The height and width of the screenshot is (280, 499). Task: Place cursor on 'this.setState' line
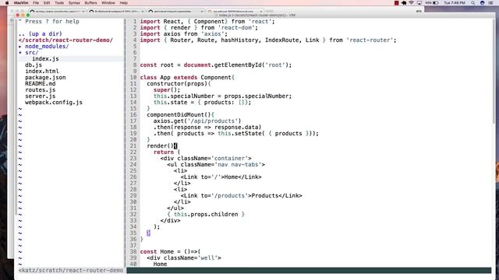235,133
